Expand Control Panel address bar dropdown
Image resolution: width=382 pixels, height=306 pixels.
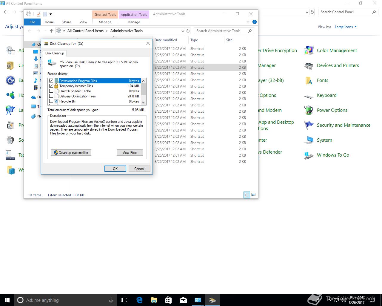307,12
